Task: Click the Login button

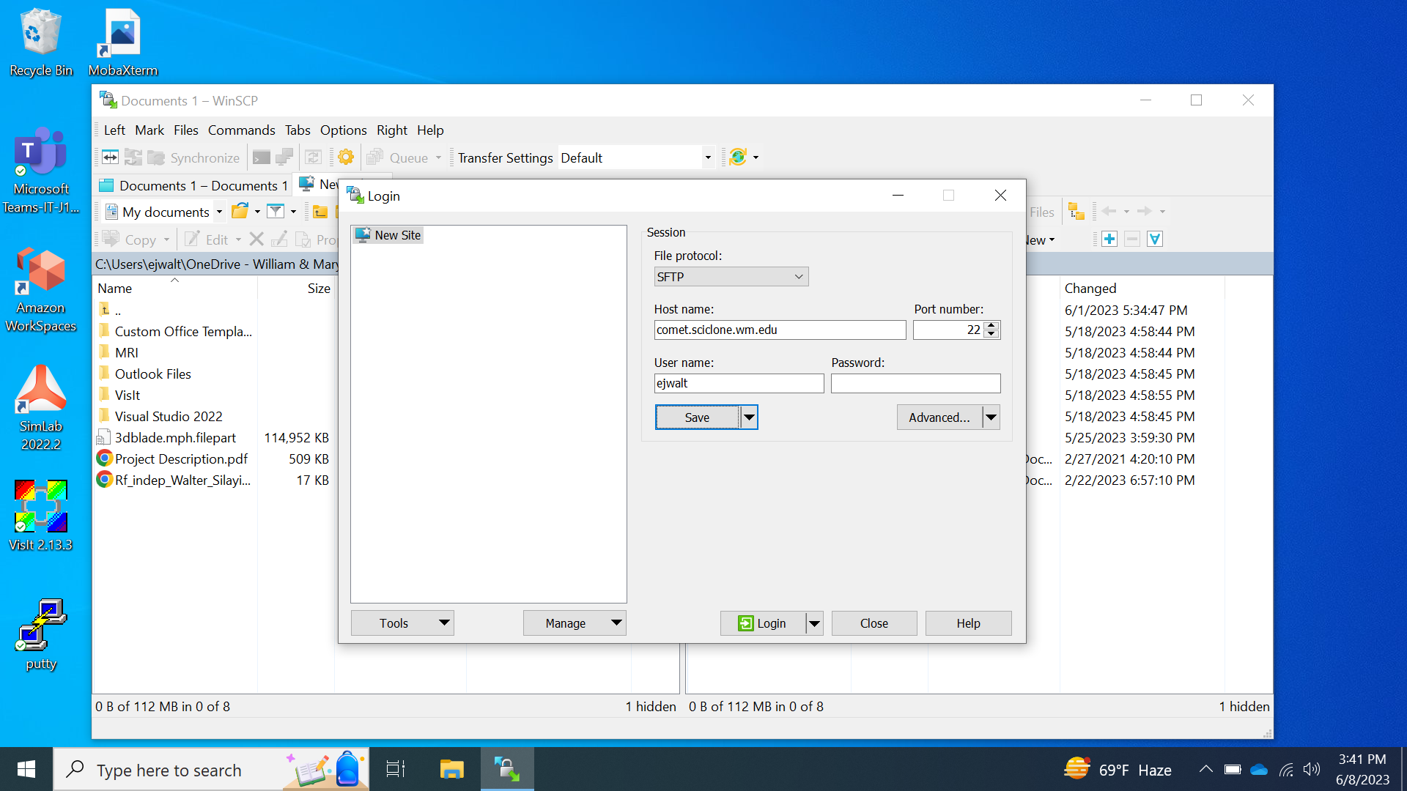Action: click(763, 623)
